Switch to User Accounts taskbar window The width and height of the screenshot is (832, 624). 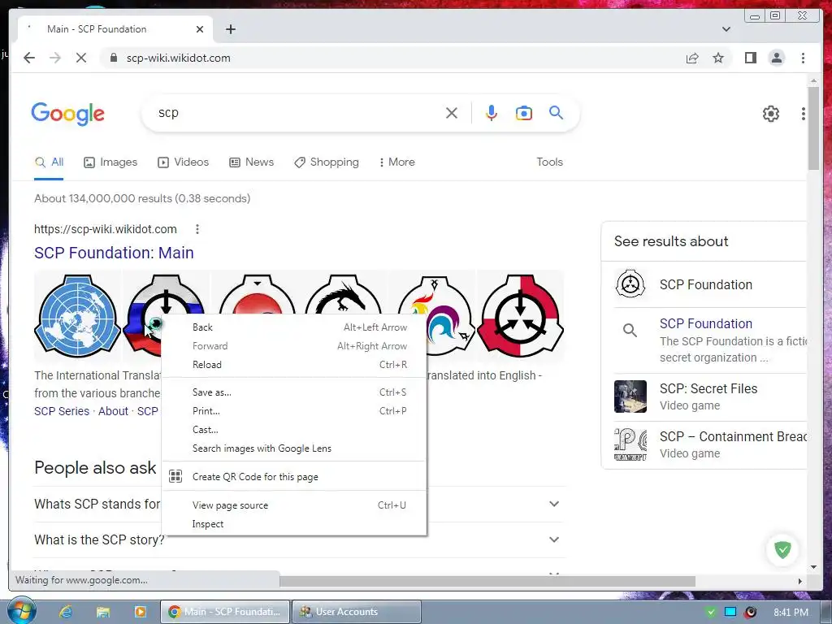[357, 612]
